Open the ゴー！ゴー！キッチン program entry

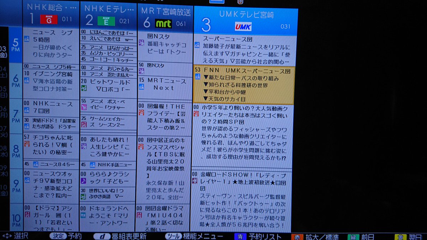(x=108, y=59)
